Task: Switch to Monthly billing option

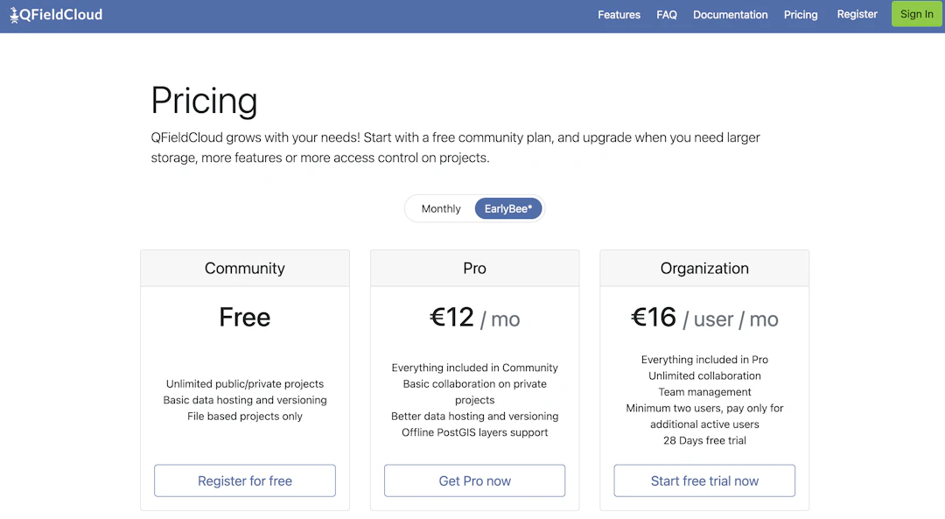Action: coord(440,208)
